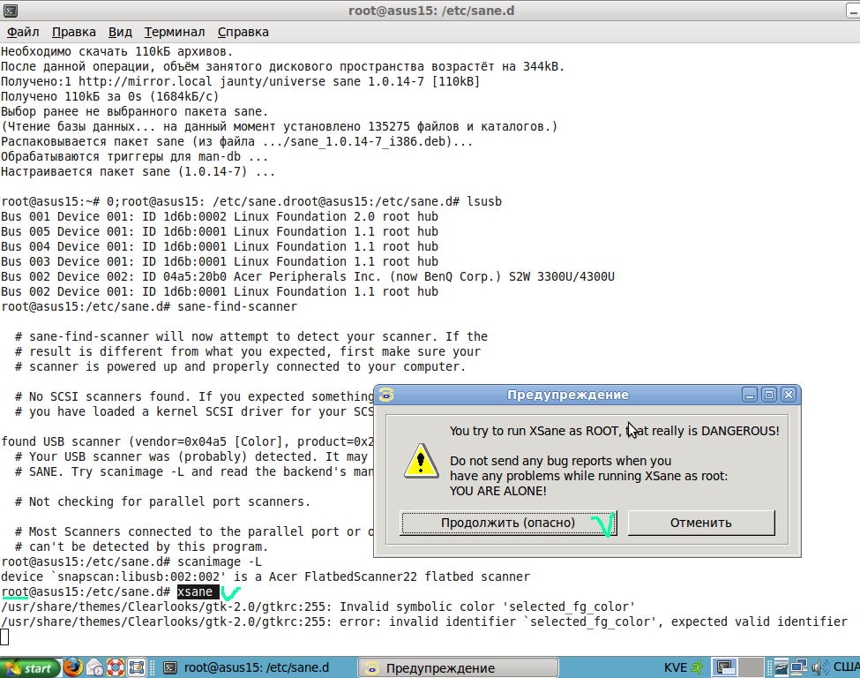
Task: Click the terminal window menu icon
Action: point(9,10)
